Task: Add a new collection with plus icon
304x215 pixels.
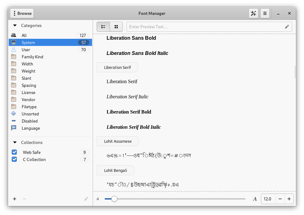Action: point(15,199)
